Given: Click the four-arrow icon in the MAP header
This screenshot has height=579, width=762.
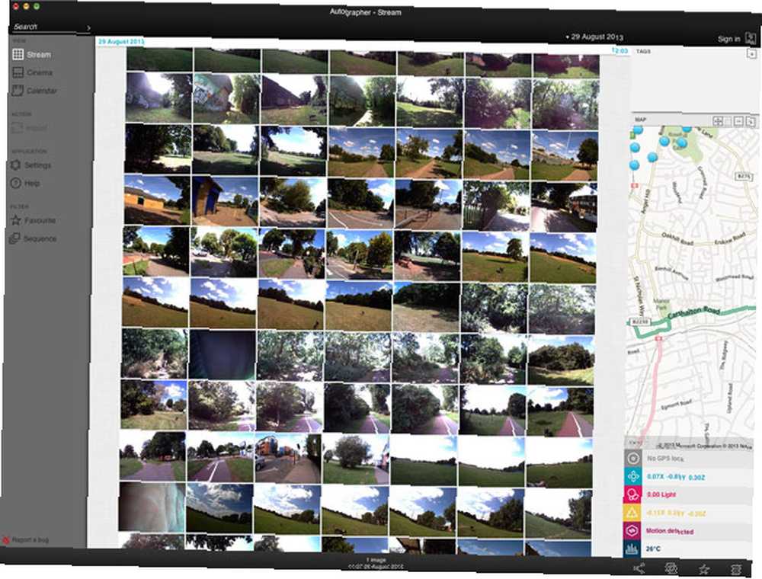Looking at the screenshot, I should [719, 121].
